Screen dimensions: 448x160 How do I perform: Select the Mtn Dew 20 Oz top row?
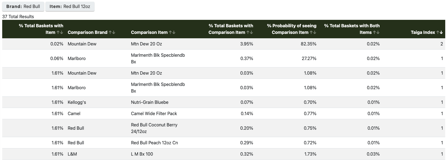193,44
